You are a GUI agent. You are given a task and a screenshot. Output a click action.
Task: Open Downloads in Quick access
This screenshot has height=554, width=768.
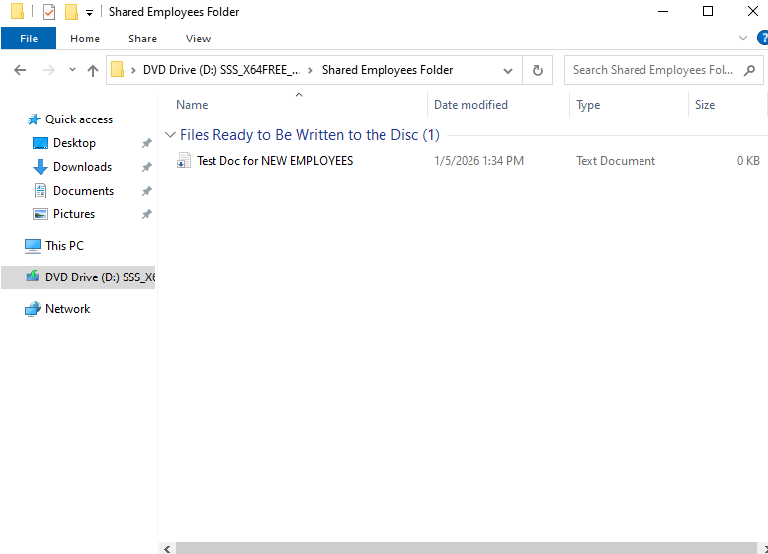[82, 167]
